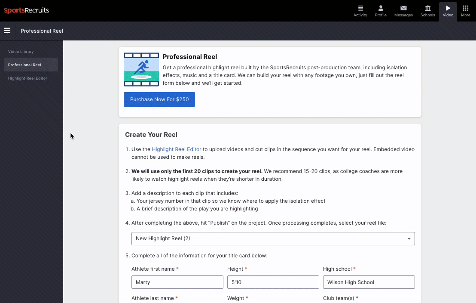
Task: Toggle the hamburger sidebar menu
Action: [x=7, y=31]
